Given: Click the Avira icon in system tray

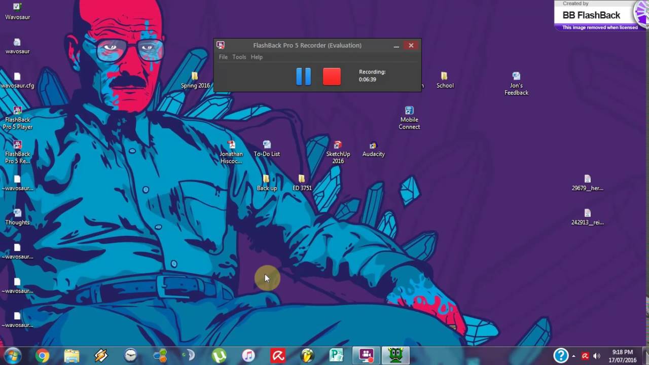Looking at the screenshot, I should [585, 356].
